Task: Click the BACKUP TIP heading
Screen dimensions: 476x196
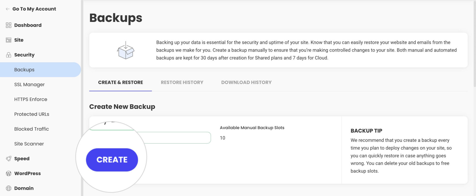Action: (366, 131)
